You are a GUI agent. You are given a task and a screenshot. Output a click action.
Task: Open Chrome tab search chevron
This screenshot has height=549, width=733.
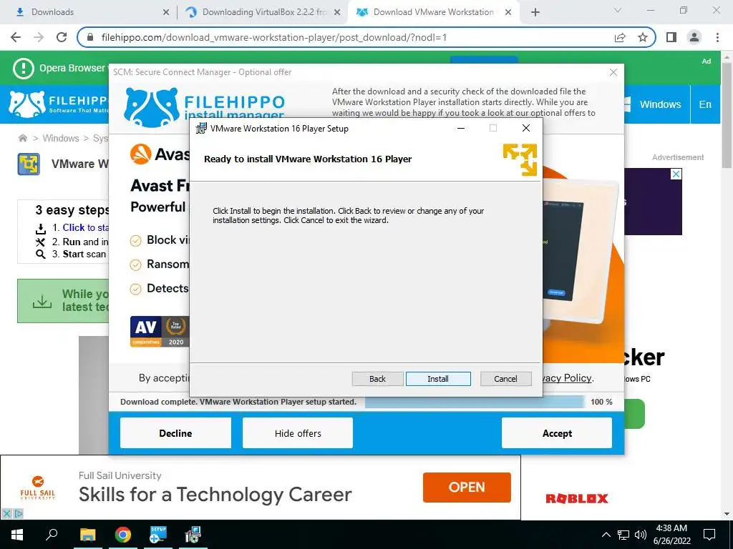[x=618, y=10]
